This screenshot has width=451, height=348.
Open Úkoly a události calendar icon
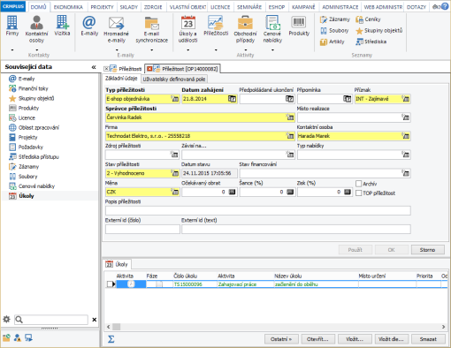pyautogui.click(x=187, y=29)
